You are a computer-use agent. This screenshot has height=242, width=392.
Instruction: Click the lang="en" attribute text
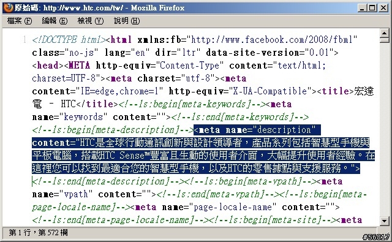tap(127, 53)
